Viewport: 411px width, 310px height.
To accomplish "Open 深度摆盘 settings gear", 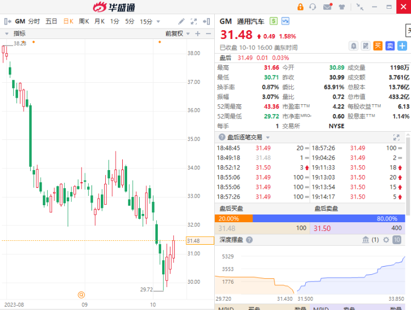I will (386, 240).
